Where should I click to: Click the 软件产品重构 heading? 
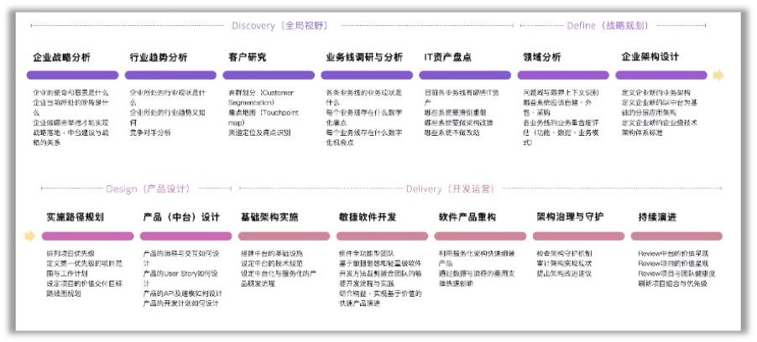[x=467, y=217]
